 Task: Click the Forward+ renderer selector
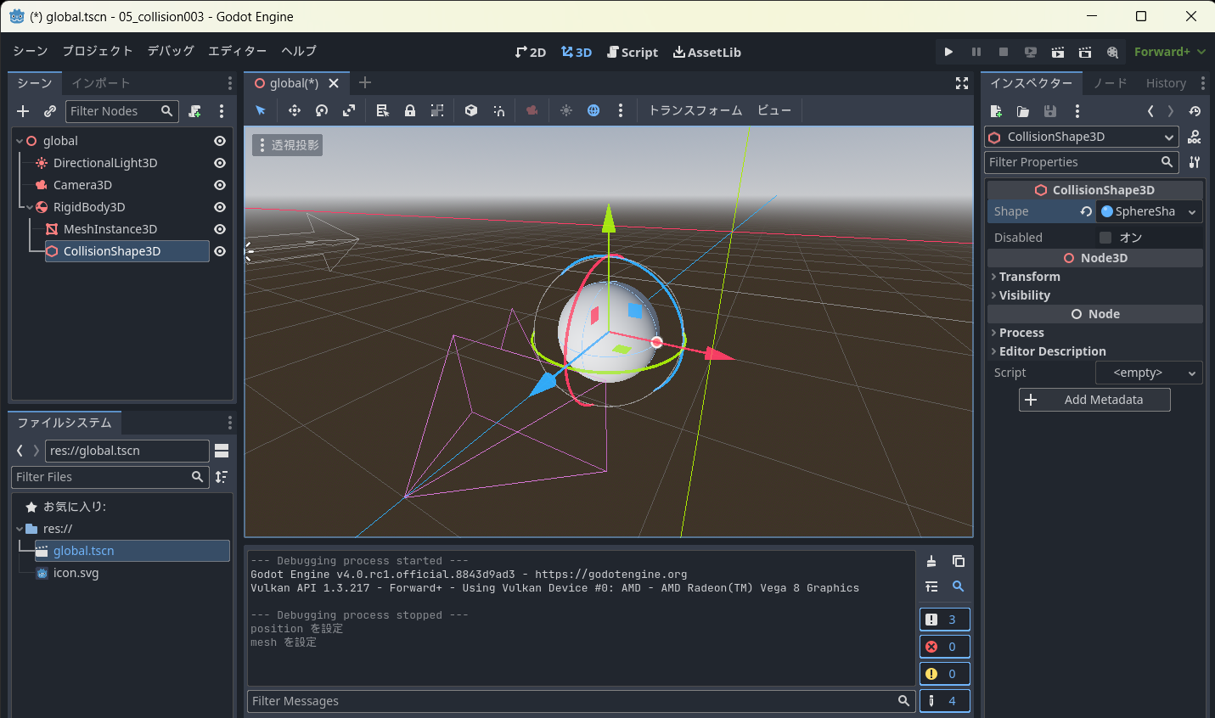pos(1169,51)
